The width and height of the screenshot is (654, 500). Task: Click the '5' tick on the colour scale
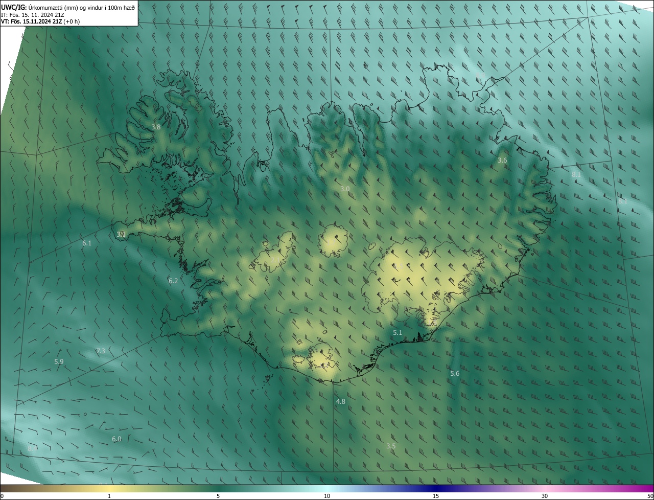click(x=218, y=496)
